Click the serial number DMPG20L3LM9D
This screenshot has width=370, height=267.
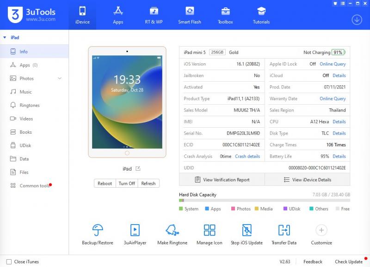pyautogui.click(x=243, y=133)
